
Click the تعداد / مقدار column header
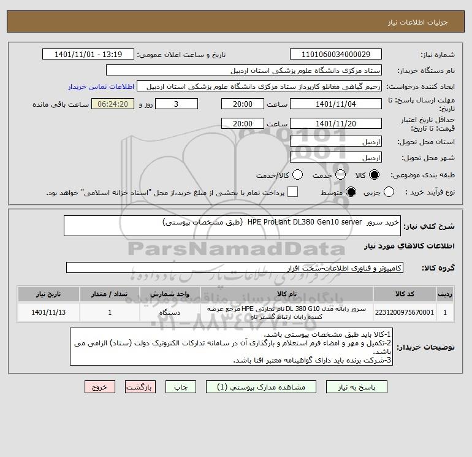click(x=110, y=294)
